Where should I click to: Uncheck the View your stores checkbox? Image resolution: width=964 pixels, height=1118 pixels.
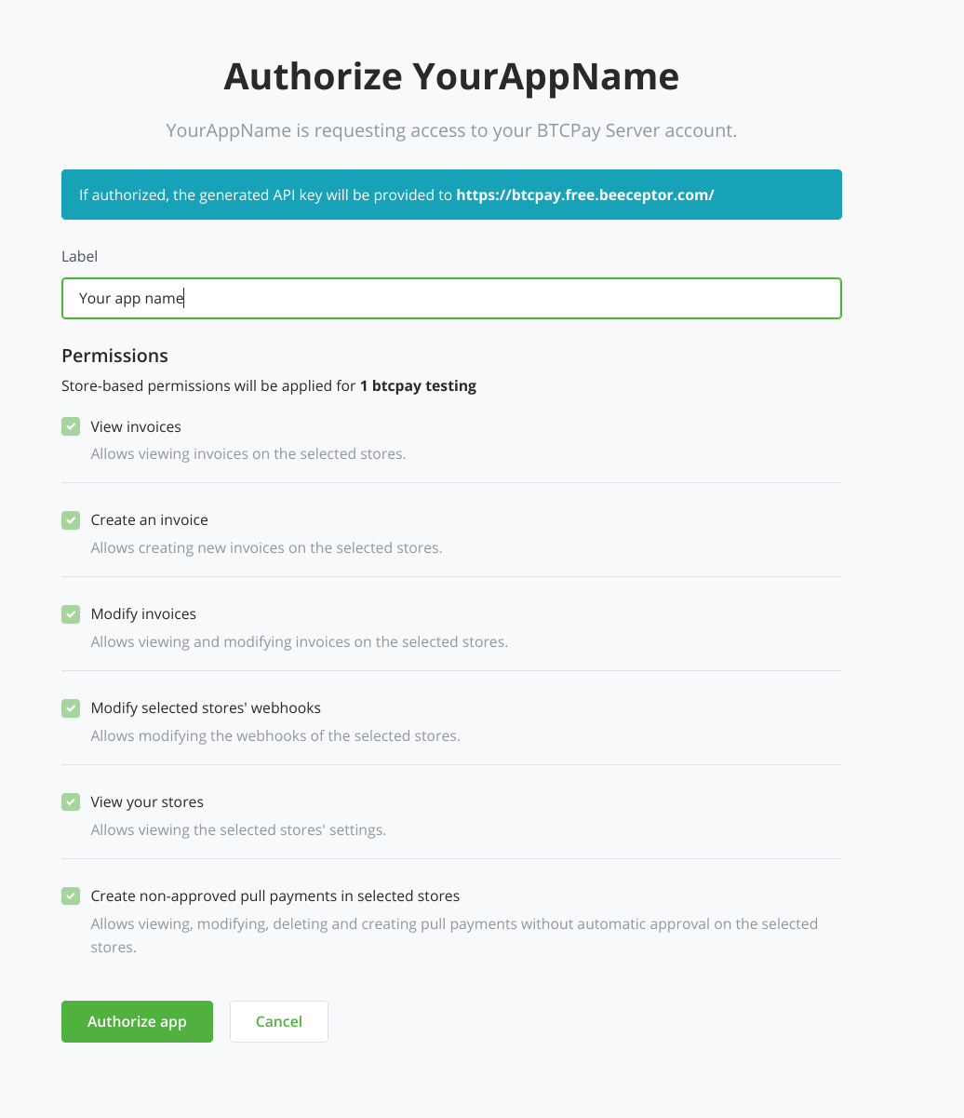[x=71, y=801]
